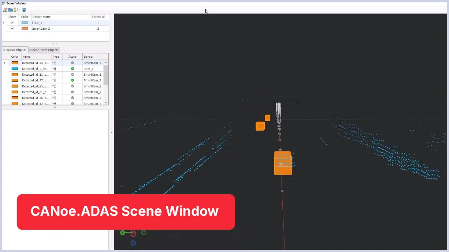Click type icon of Detected_id_1 row
Image resolution: width=449 pixels, height=252 pixels.
tap(54, 69)
